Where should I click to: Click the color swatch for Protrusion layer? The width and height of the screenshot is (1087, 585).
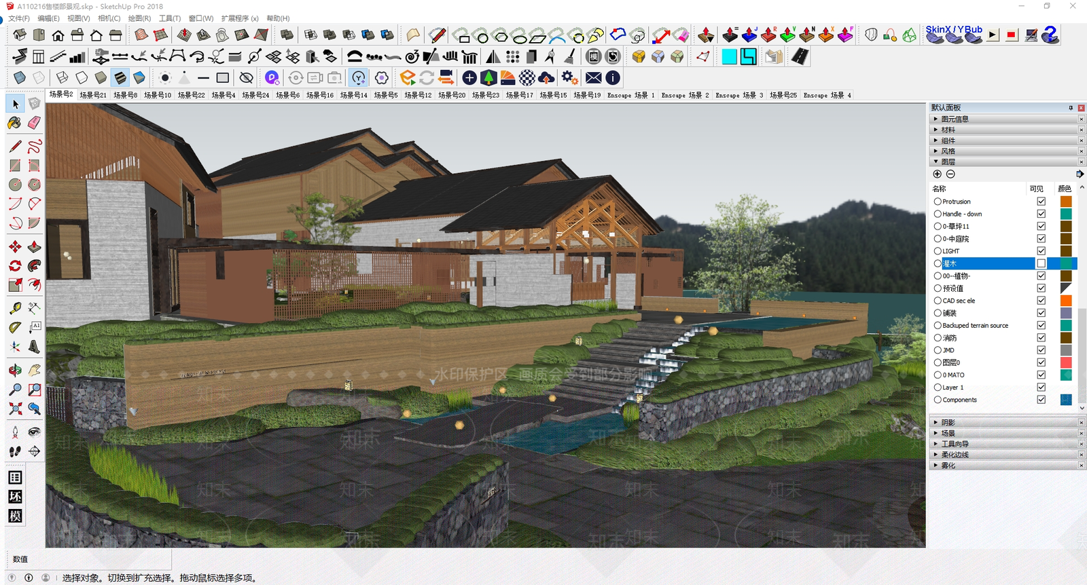pos(1066,202)
